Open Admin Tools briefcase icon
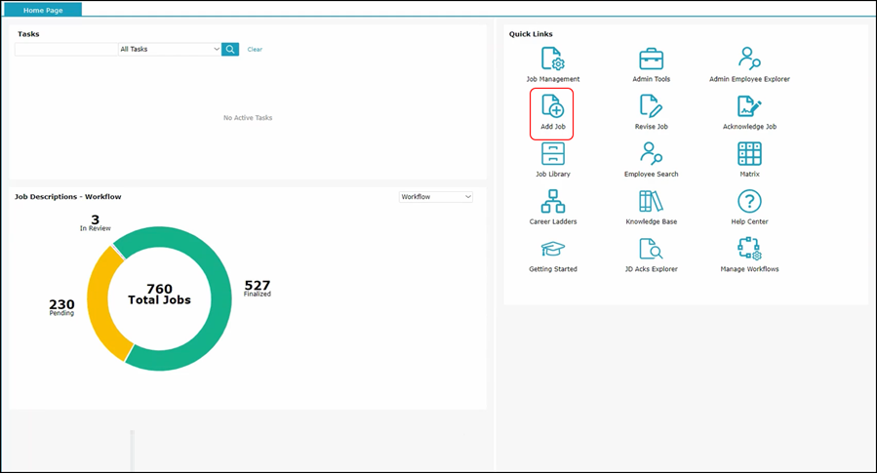The image size is (877, 474). (651, 59)
